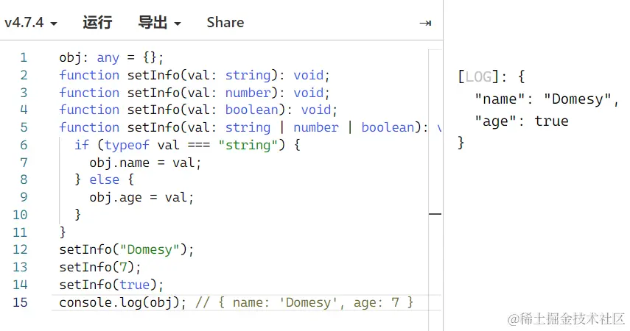Click the "age": true log entry
This screenshot has height=331, width=630.
522,121
